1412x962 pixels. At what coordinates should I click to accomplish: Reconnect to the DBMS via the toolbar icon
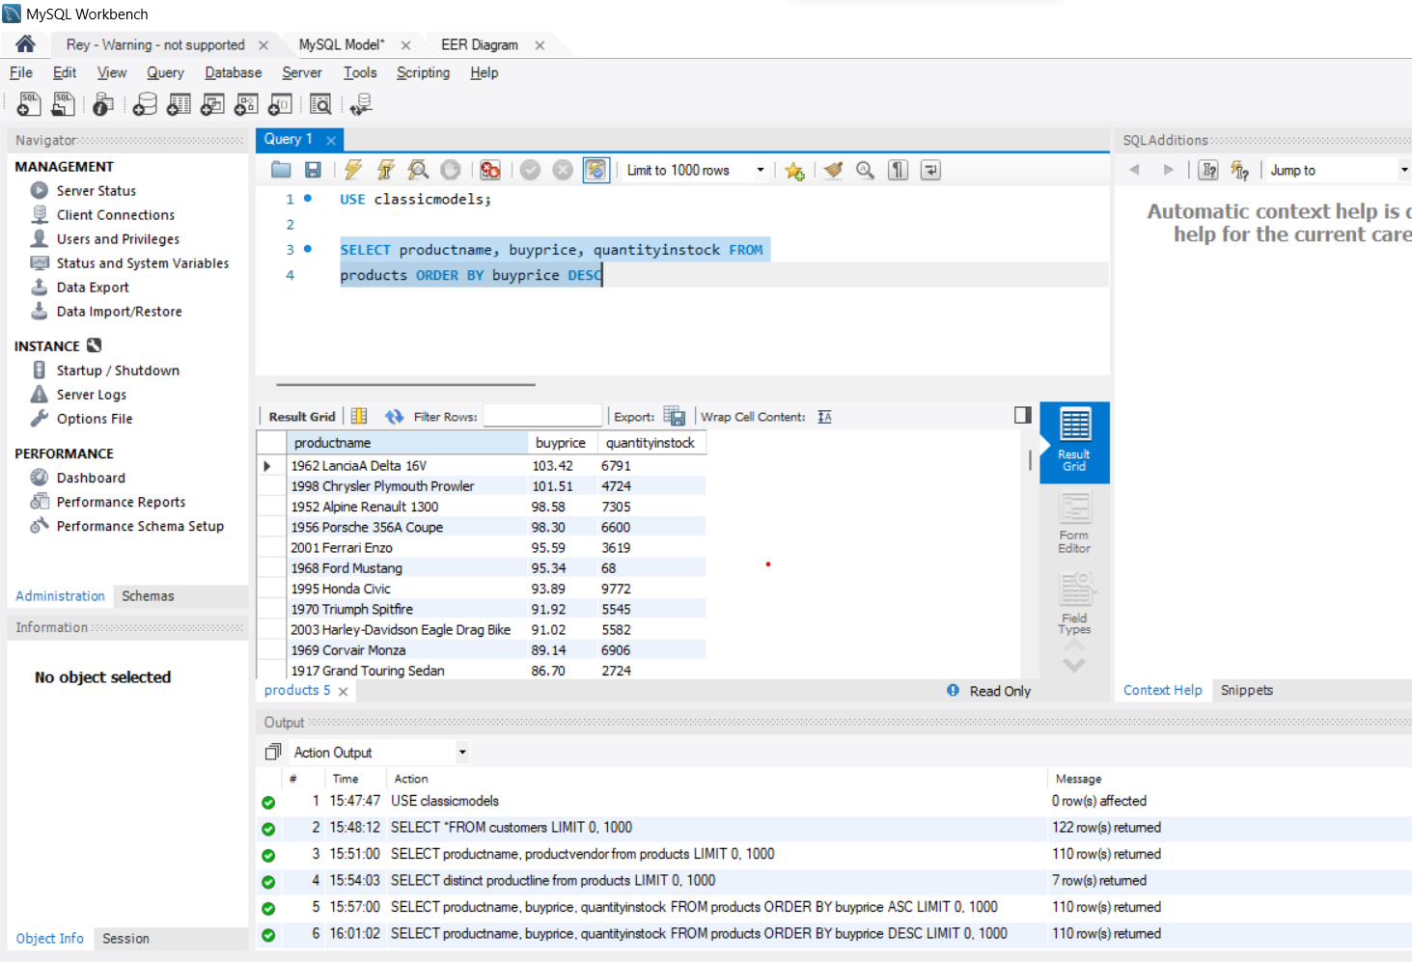pos(361,104)
